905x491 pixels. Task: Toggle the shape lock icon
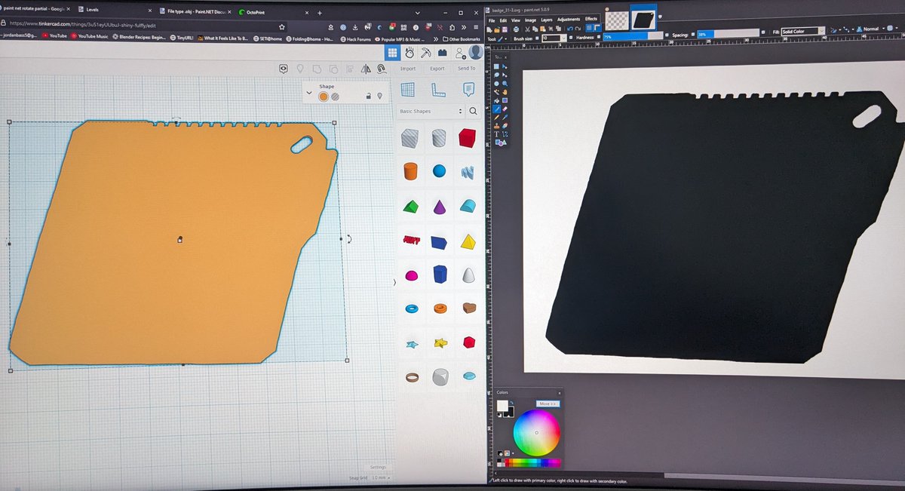367,96
